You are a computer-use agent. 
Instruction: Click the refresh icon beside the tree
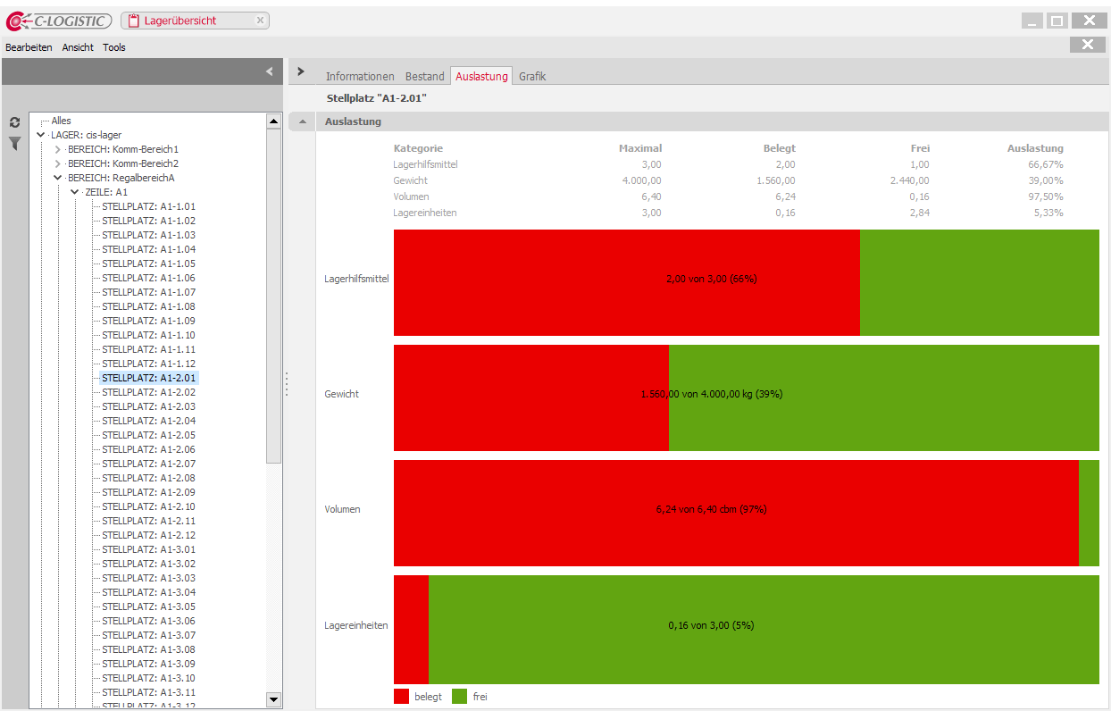coord(14,122)
